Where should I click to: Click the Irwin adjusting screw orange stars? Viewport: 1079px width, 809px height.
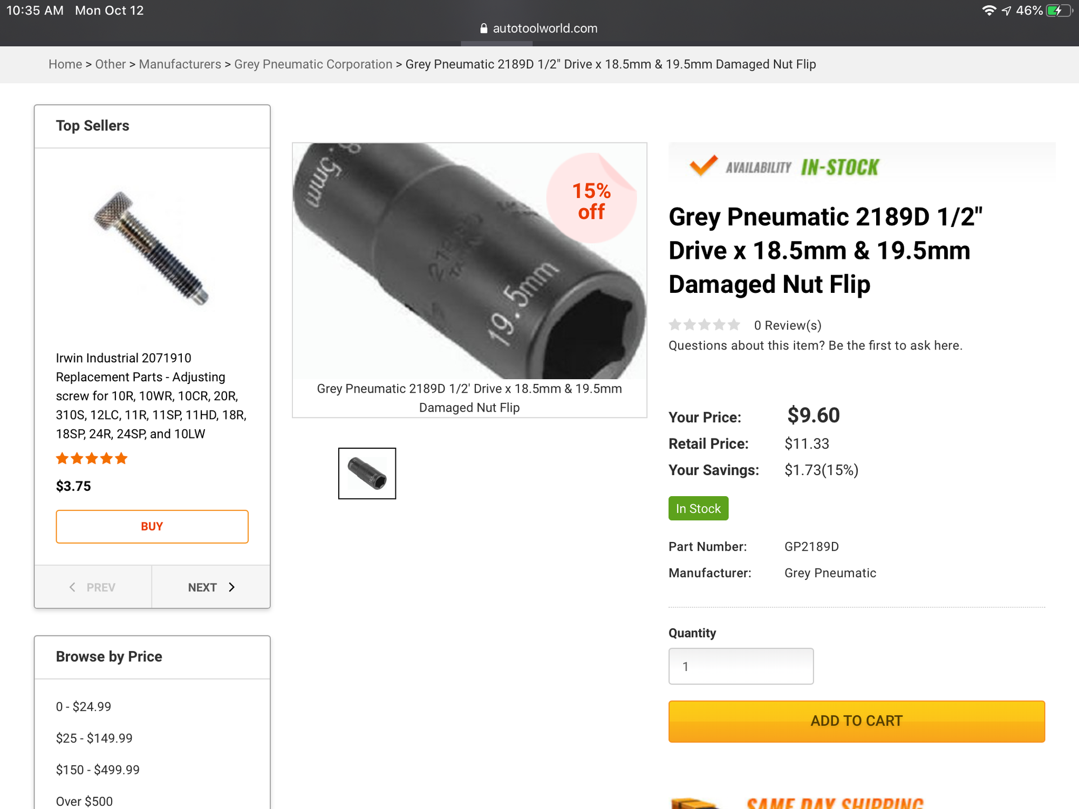(x=92, y=458)
